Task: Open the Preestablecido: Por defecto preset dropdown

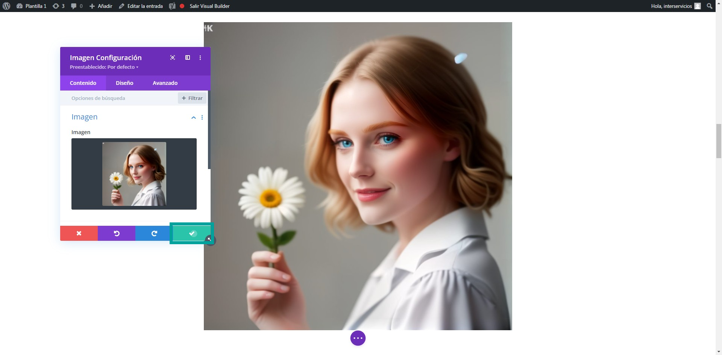Action: tap(104, 67)
